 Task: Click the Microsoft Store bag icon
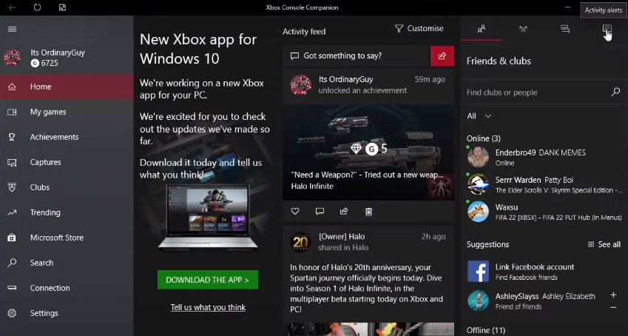click(12, 238)
